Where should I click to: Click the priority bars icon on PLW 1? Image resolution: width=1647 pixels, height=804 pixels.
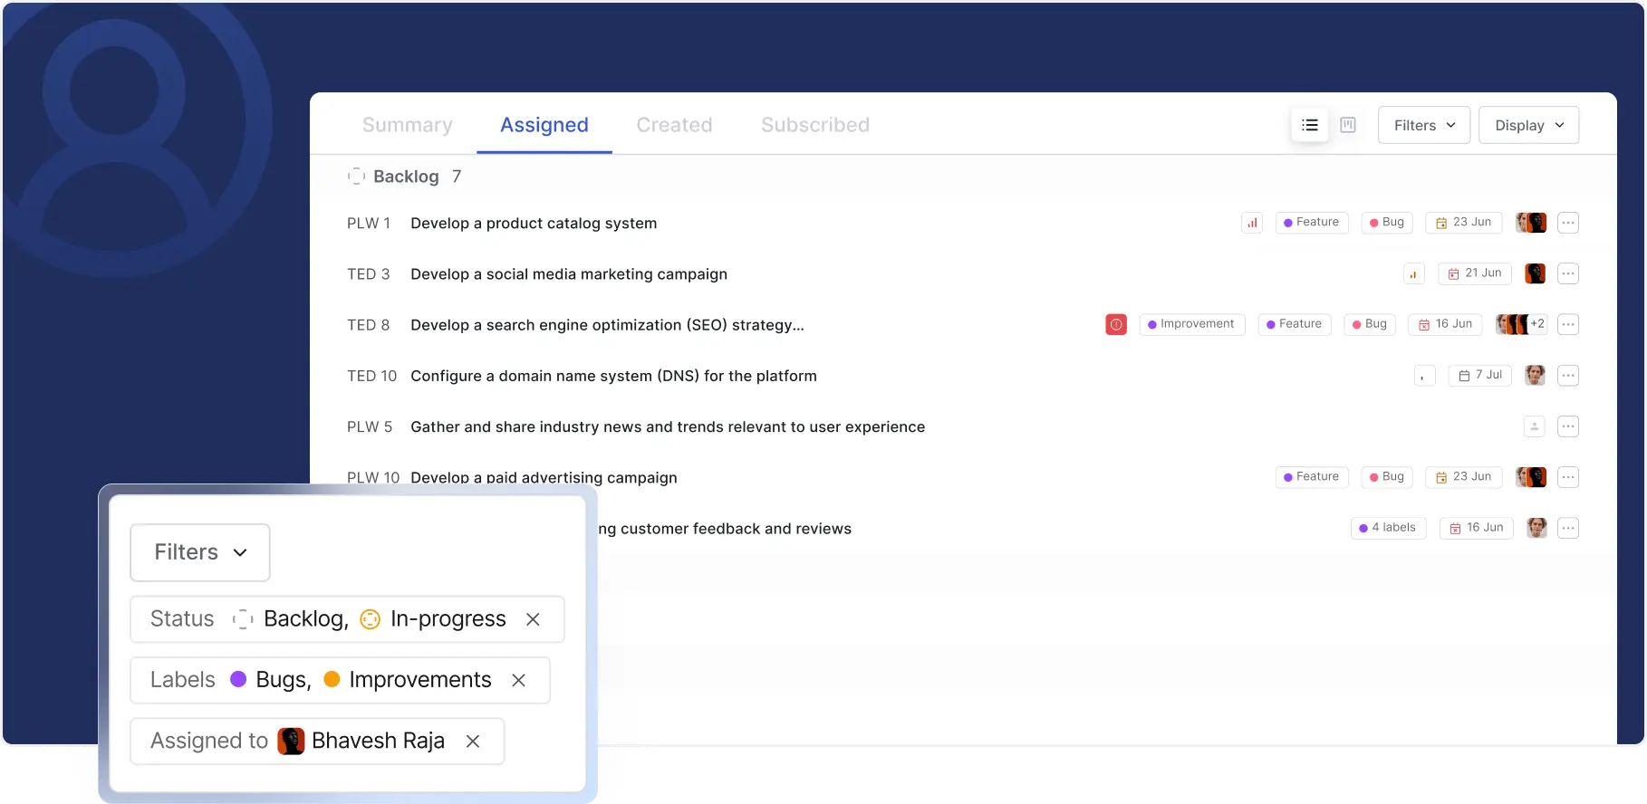[x=1252, y=223]
